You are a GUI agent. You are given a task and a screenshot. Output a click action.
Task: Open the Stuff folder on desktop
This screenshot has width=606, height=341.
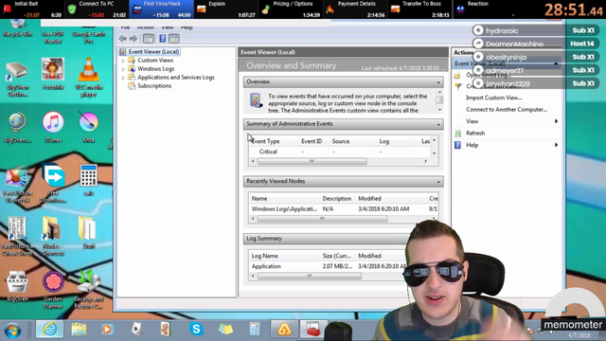point(88,232)
